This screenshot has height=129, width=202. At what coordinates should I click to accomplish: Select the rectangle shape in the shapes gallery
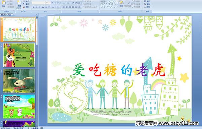112,2
